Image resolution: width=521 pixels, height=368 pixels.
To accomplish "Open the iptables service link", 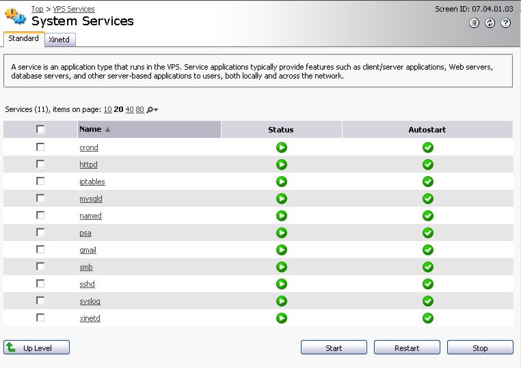I will pos(92,182).
